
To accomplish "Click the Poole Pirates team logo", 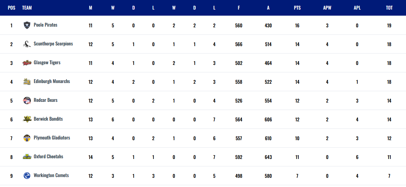I will click(x=27, y=25).
